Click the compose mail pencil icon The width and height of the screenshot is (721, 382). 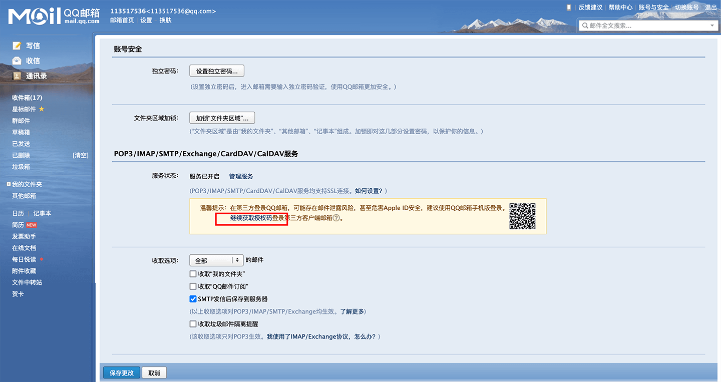(x=18, y=46)
